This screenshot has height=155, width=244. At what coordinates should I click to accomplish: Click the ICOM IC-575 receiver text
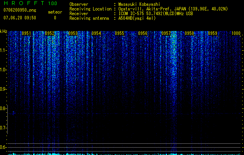156,14
